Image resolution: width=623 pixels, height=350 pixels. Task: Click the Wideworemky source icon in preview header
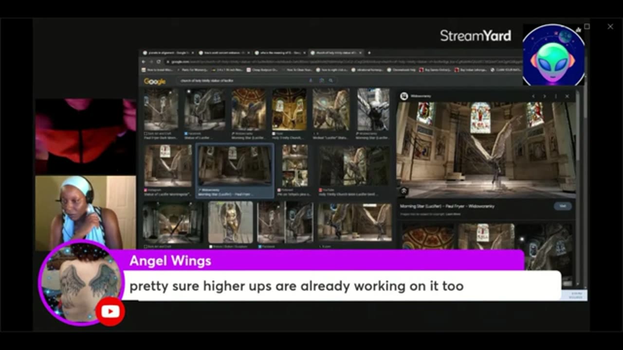click(x=403, y=96)
